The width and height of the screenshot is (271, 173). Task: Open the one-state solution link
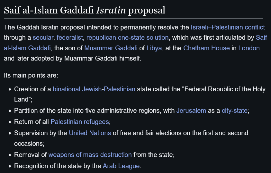click(143, 37)
